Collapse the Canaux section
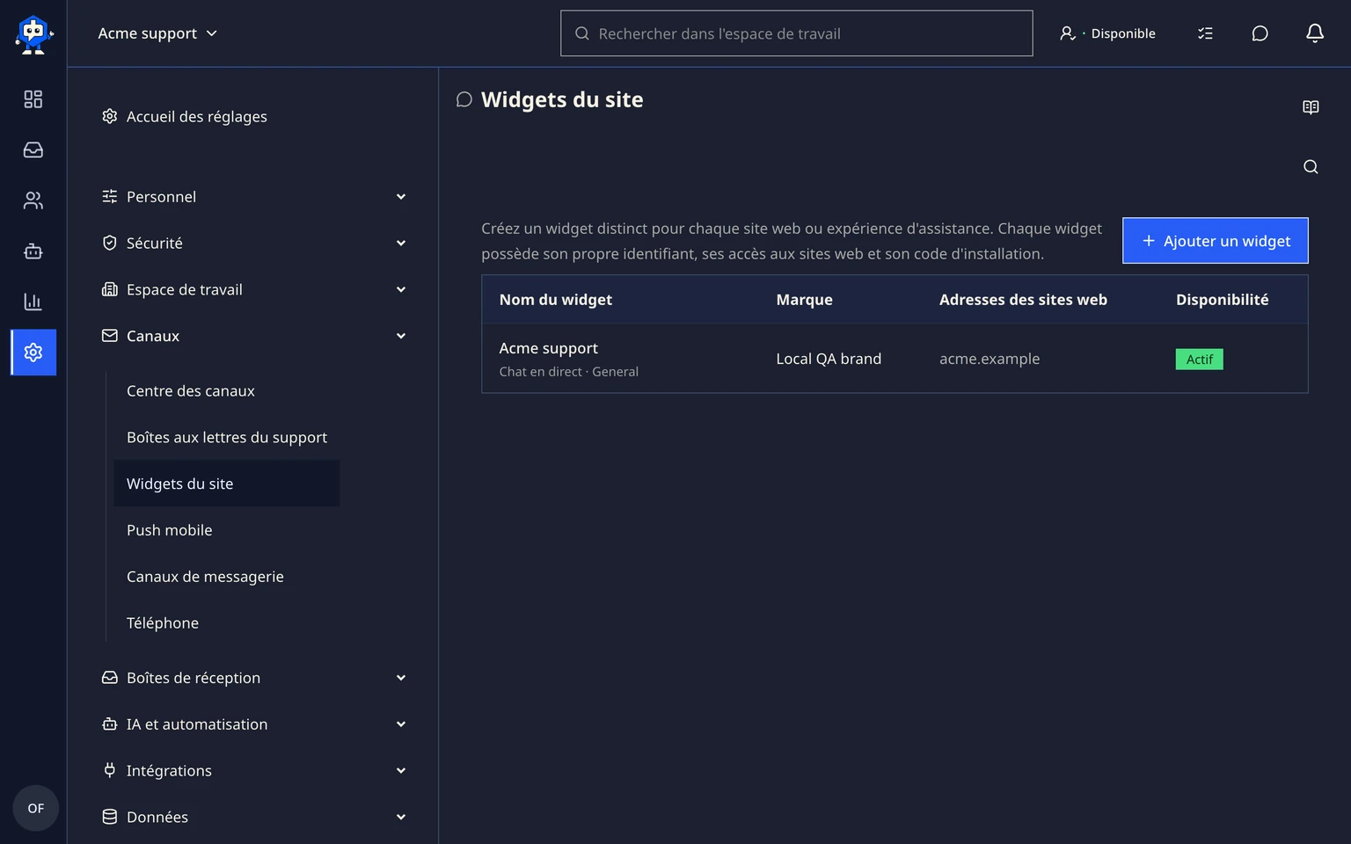 pyautogui.click(x=254, y=336)
